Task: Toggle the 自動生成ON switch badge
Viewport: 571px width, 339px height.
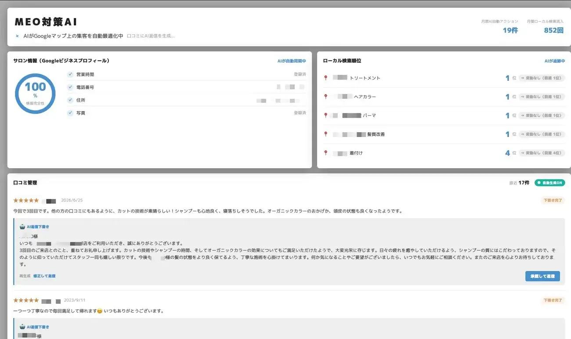Action: pyautogui.click(x=550, y=183)
